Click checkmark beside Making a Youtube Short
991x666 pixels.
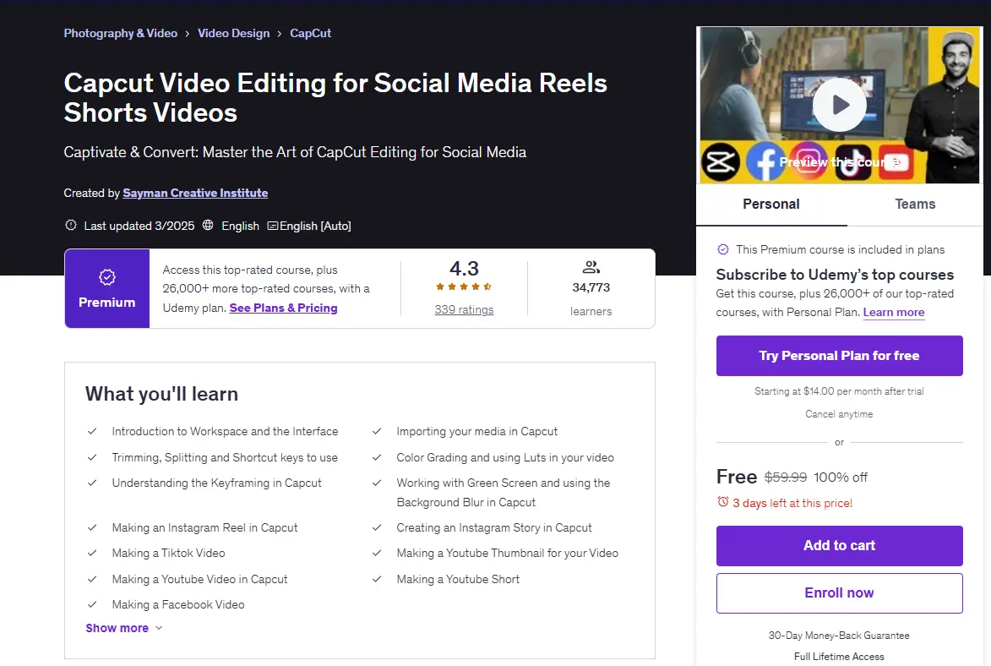tap(377, 579)
